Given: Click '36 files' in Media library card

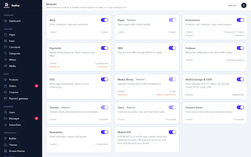Looking at the screenshot, I should pyautogui.click(x=173, y=91).
